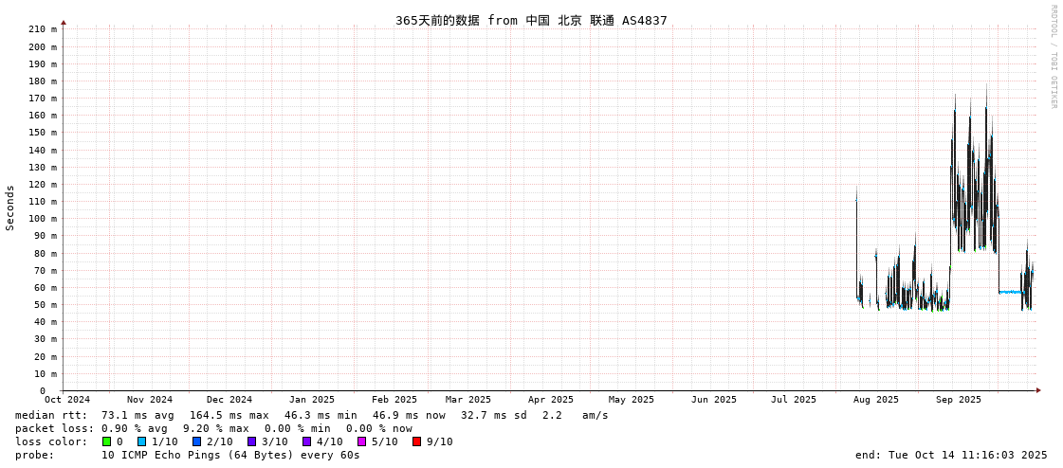Click the 210 m y-axis tick label

click(x=42, y=29)
